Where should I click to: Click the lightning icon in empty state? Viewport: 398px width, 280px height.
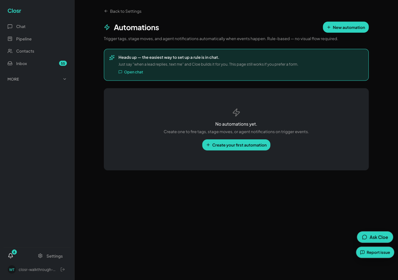click(x=236, y=112)
